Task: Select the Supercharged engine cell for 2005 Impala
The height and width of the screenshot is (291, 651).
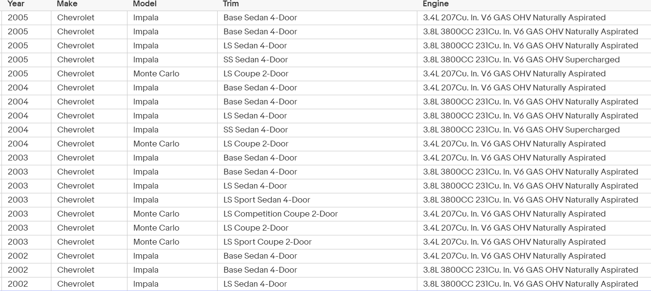Action: [534, 59]
